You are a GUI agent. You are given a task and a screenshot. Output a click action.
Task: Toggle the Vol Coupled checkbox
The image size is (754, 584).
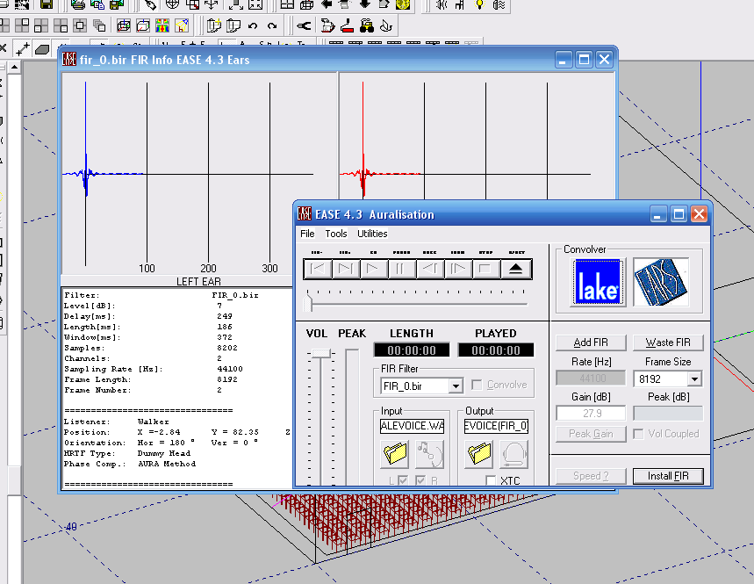pos(638,434)
